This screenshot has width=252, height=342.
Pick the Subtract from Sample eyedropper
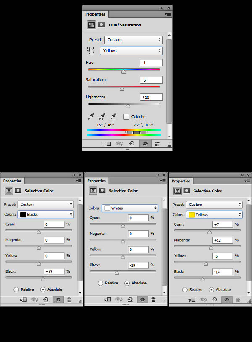(113, 117)
